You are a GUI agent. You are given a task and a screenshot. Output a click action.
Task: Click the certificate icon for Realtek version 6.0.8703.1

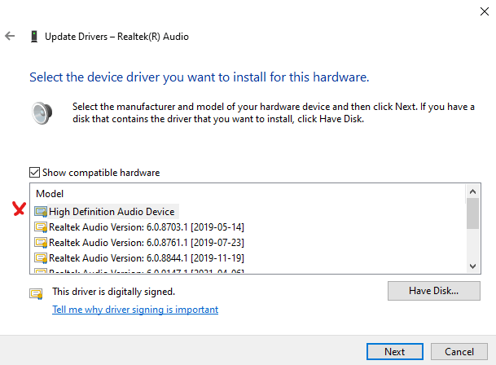pos(41,227)
